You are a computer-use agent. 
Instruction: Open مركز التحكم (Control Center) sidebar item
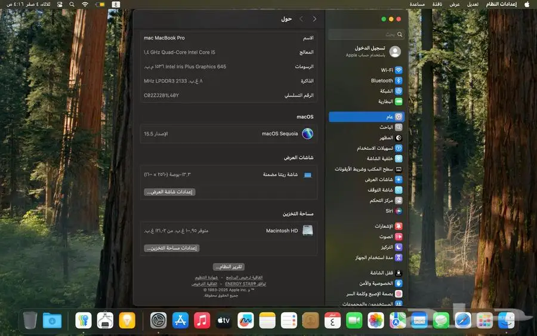pyautogui.click(x=366, y=201)
